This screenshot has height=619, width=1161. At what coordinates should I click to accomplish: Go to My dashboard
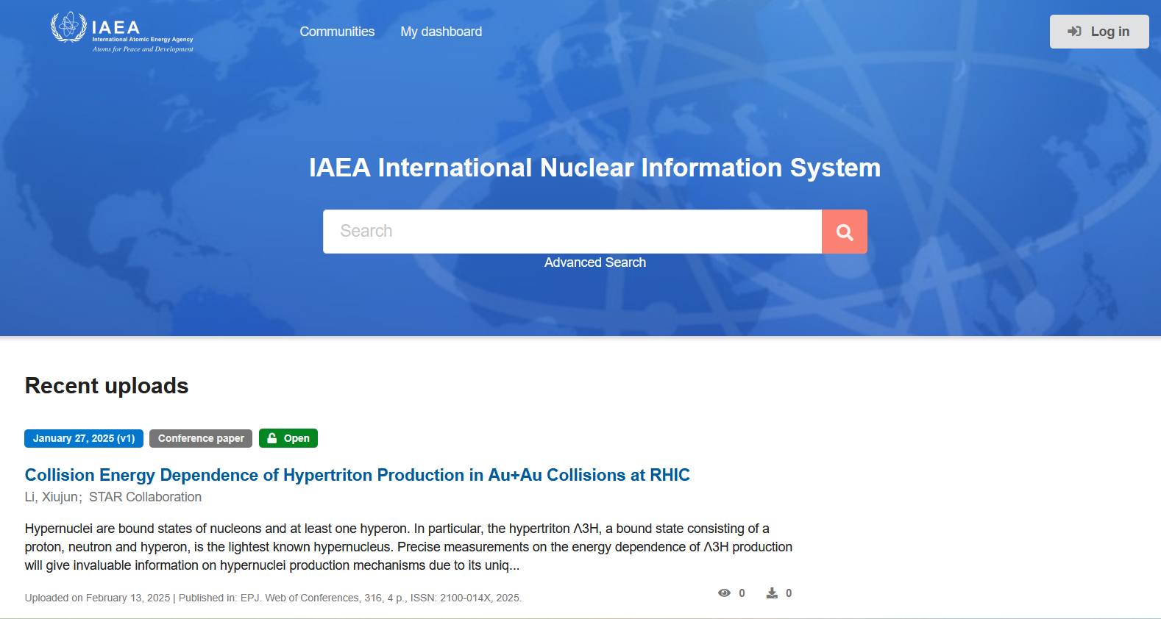[441, 32]
